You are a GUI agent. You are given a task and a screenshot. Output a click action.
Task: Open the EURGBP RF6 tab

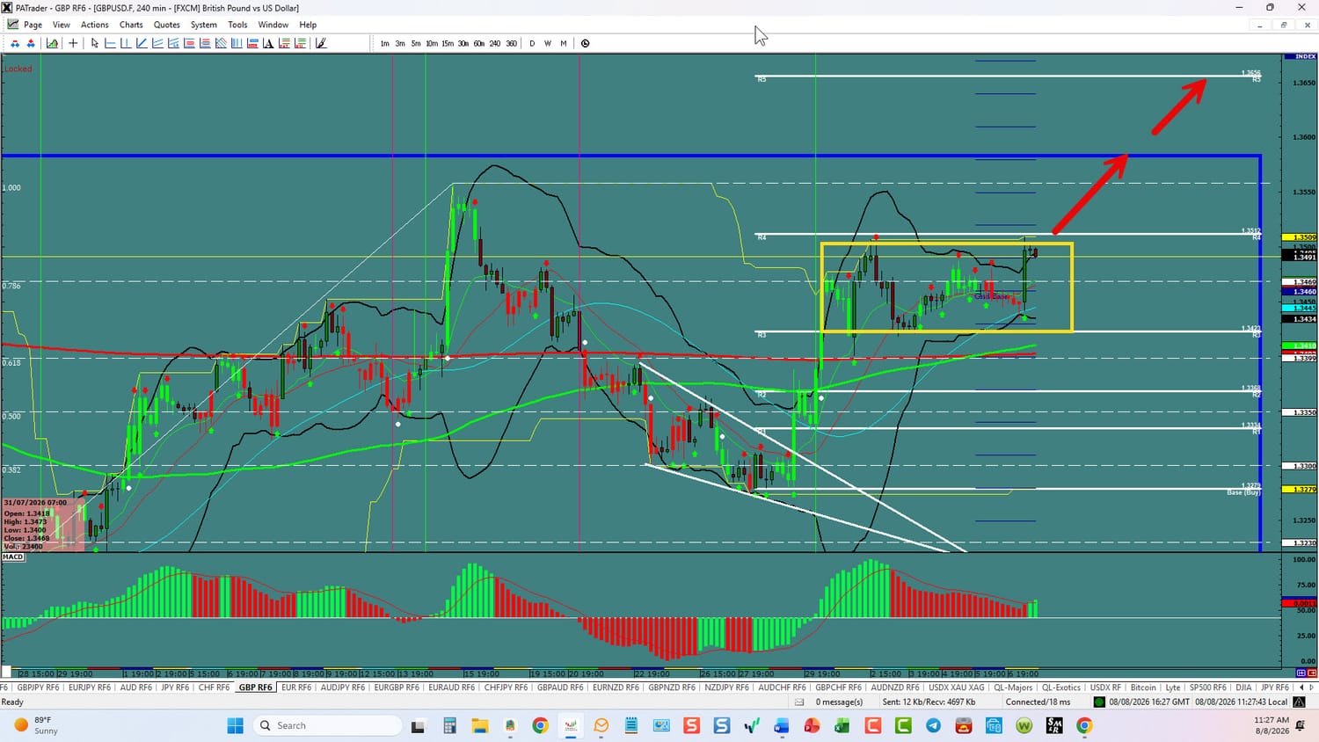(397, 687)
